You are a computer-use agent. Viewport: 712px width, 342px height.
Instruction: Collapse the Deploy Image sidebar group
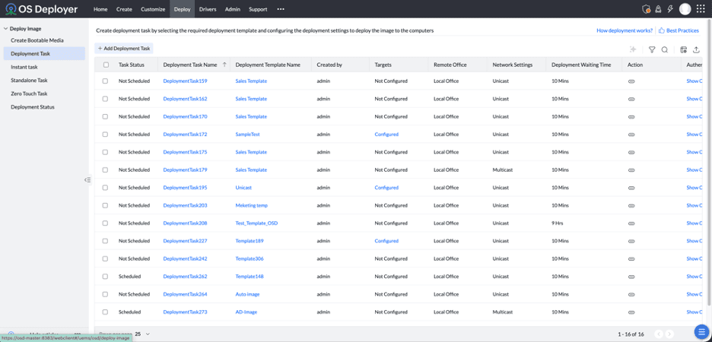pyautogui.click(x=5, y=29)
